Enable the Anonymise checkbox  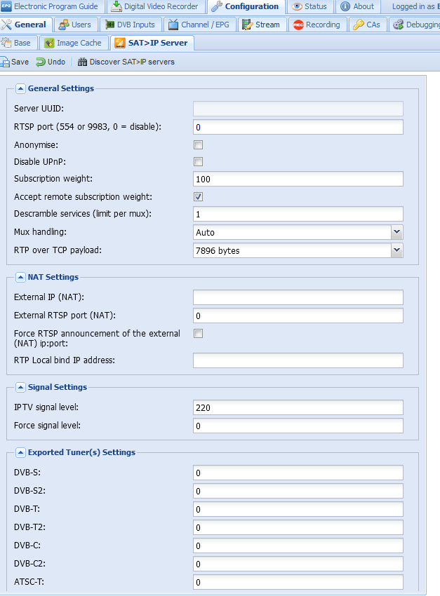tap(198, 145)
